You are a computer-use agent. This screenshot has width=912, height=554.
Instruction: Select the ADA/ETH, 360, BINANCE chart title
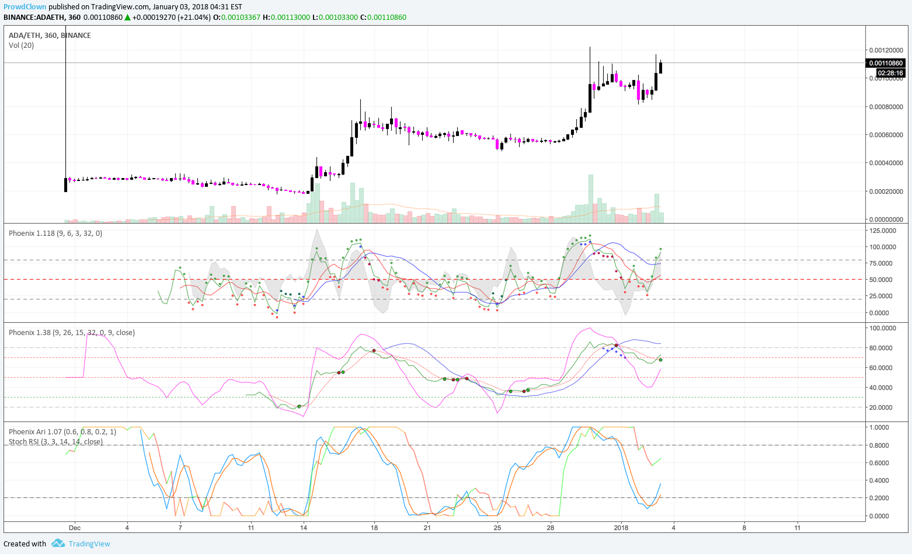[x=50, y=35]
